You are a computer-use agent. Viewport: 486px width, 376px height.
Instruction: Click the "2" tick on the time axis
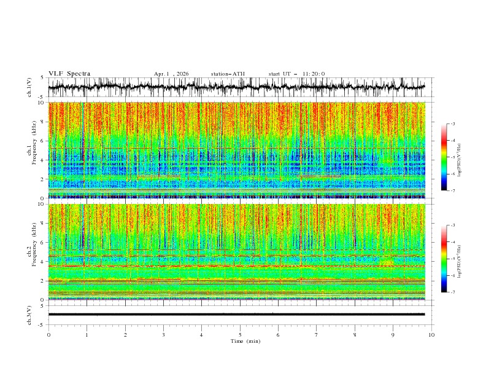point(125,335)
